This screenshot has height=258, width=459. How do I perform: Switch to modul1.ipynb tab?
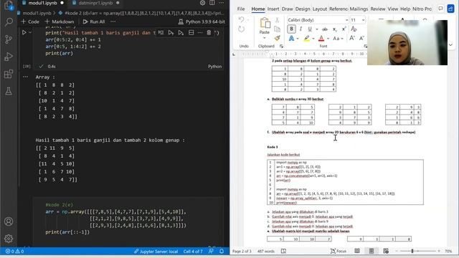42,3
